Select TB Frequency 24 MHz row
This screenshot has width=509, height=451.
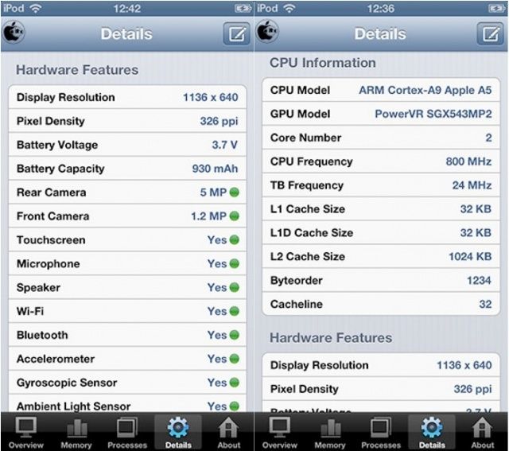pyautogui.click(x=381, y=185)
